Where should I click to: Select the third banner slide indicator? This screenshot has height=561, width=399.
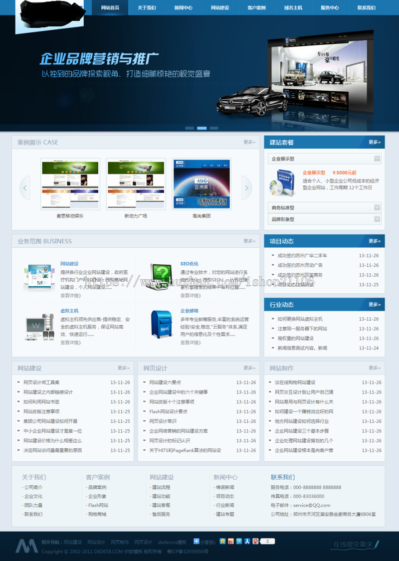[214, 128]
